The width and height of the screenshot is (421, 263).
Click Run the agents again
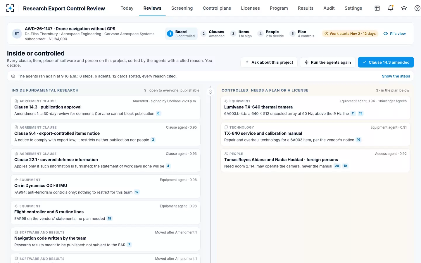328,62
